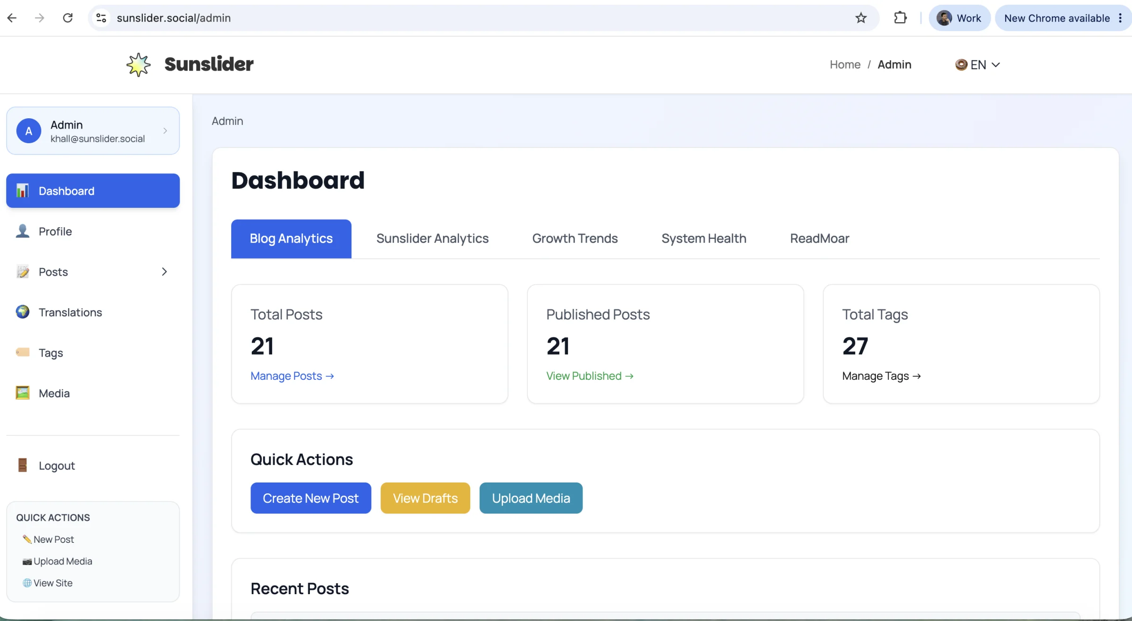The height and width of the screenshot is (621, 1132).
Task: Click Home in the breadcrumb
Action: click(845, 65)
